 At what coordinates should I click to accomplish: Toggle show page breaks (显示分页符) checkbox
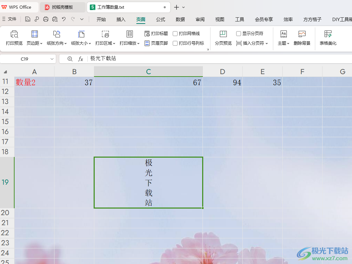[x=238, y=34]
